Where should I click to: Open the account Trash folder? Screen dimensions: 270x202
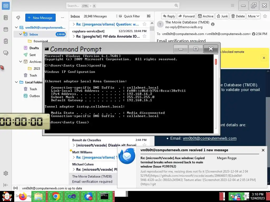click(x=33, y=75)
